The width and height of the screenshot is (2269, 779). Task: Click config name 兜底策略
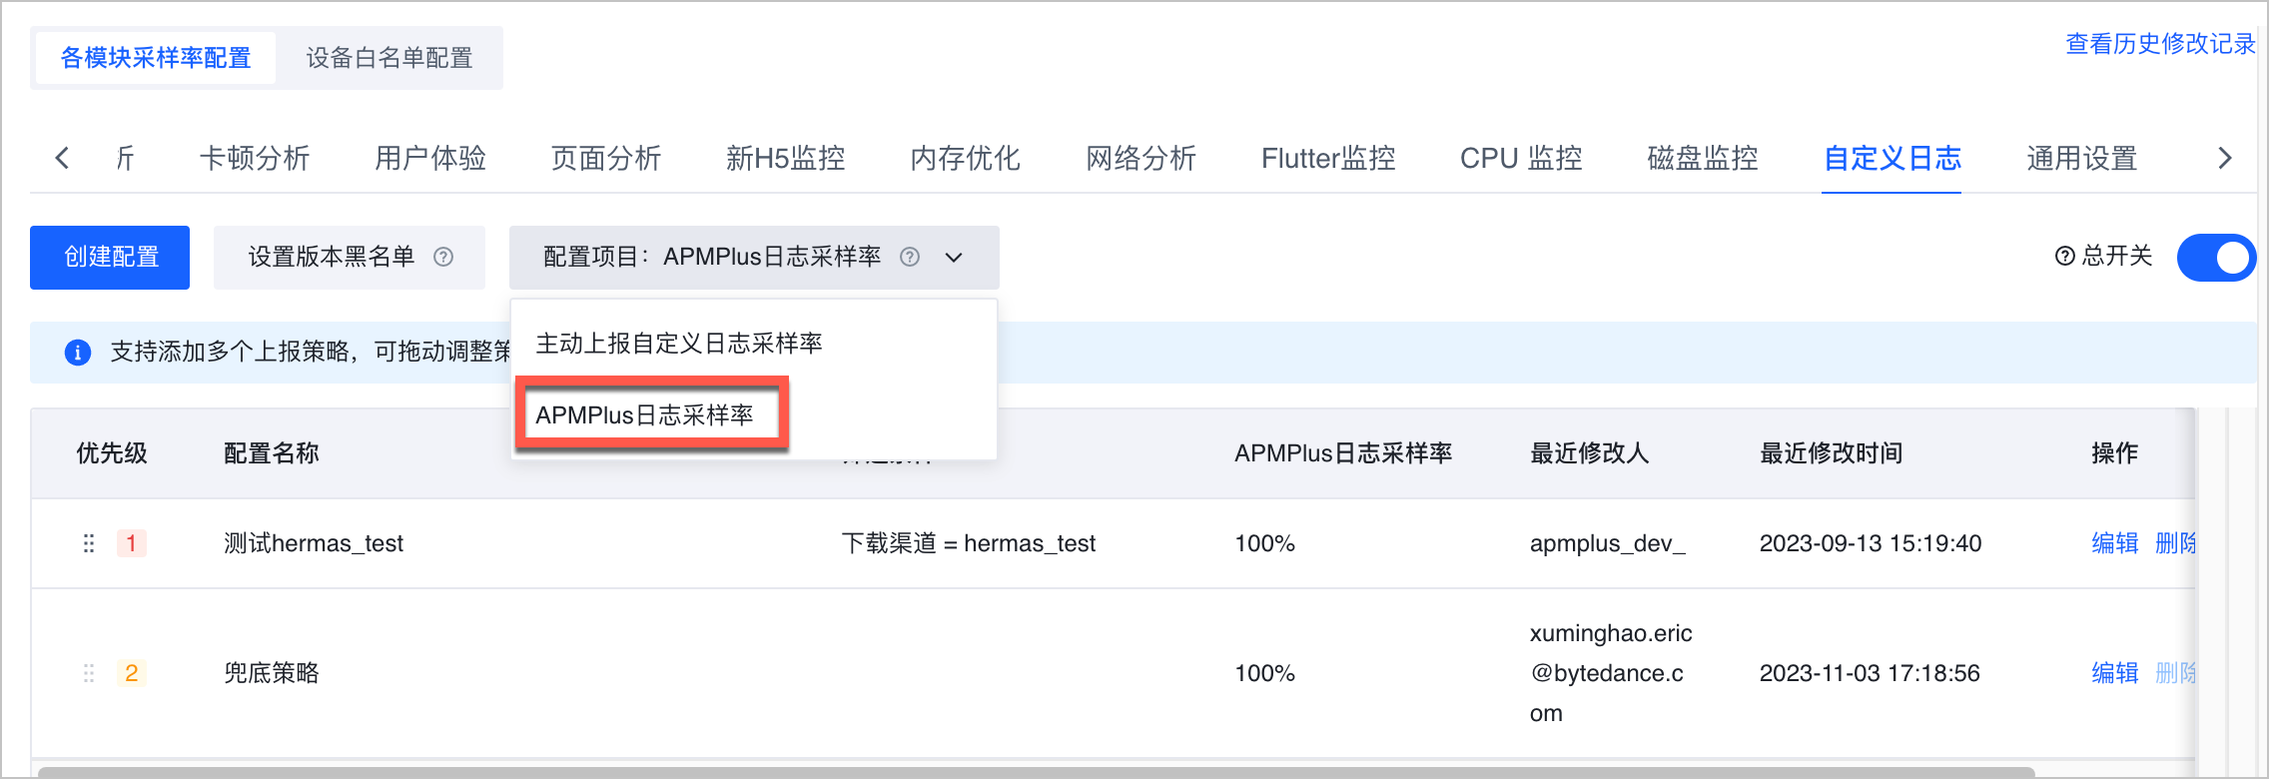pyautogui.click(x=272, y=673)
